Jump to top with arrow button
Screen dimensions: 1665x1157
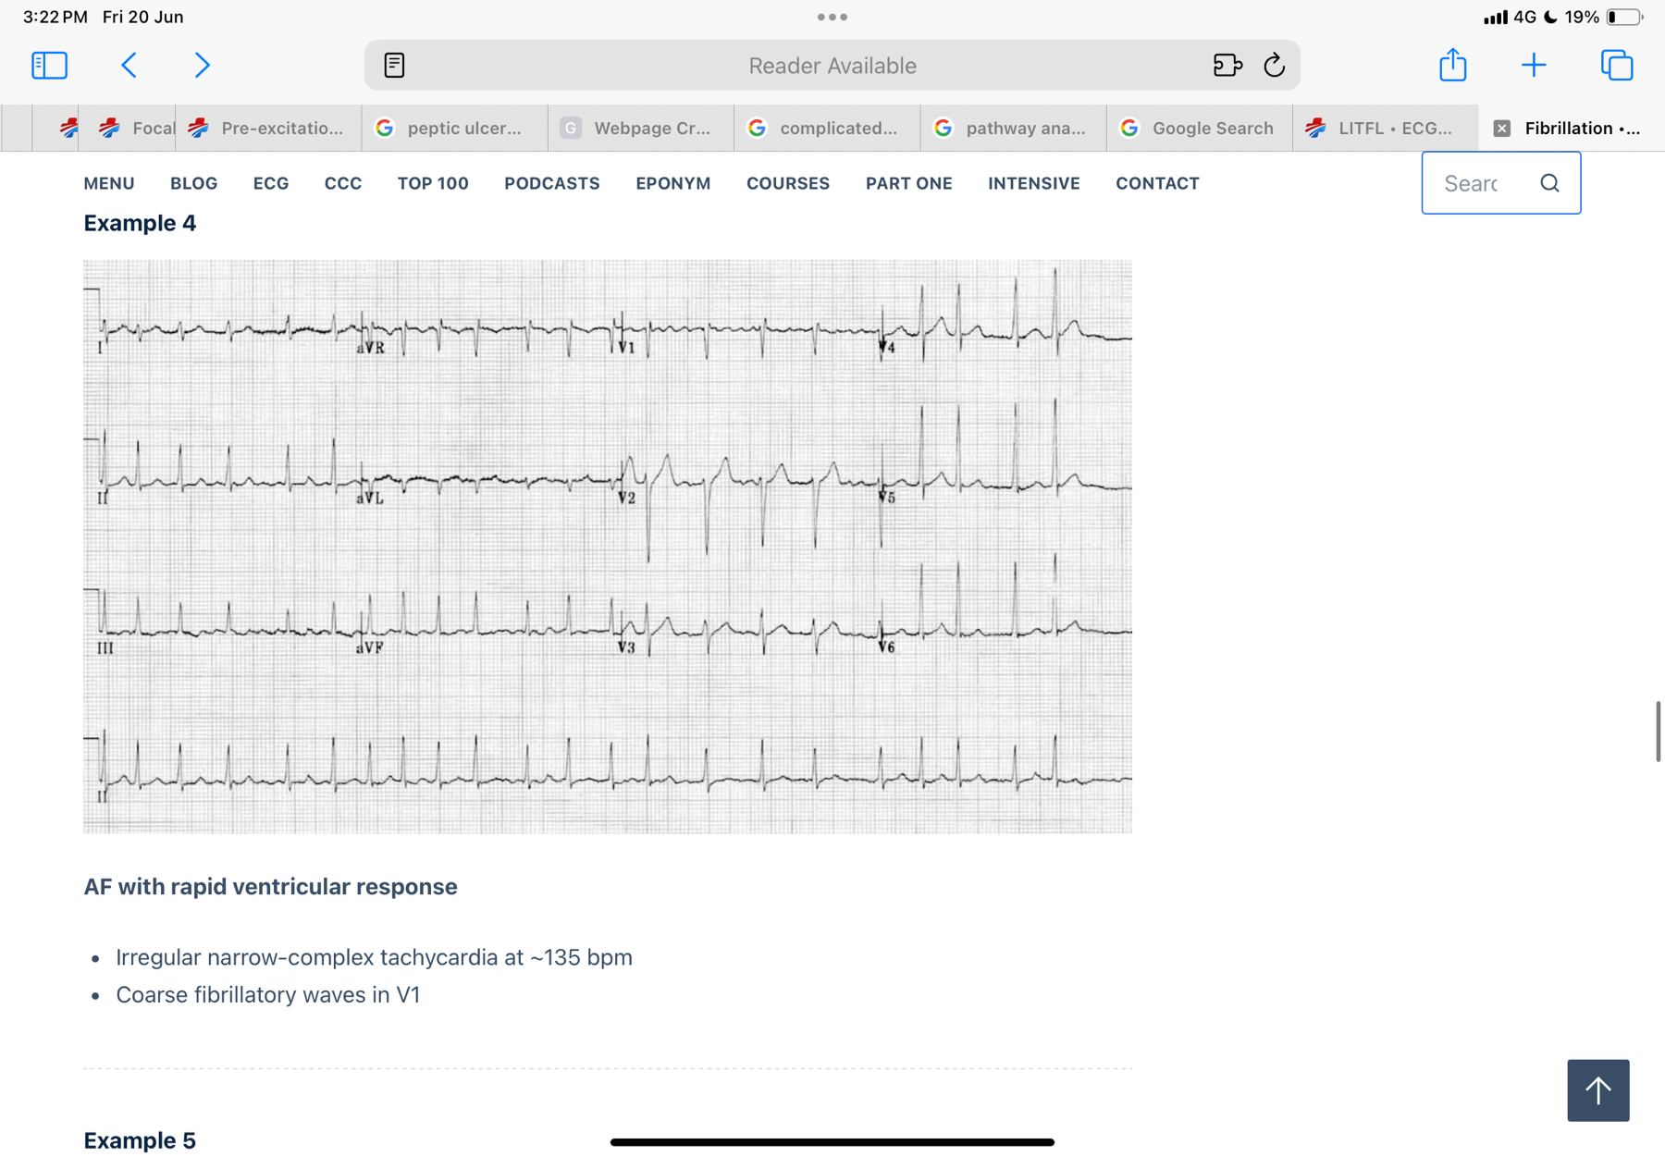[1597, 1089]
